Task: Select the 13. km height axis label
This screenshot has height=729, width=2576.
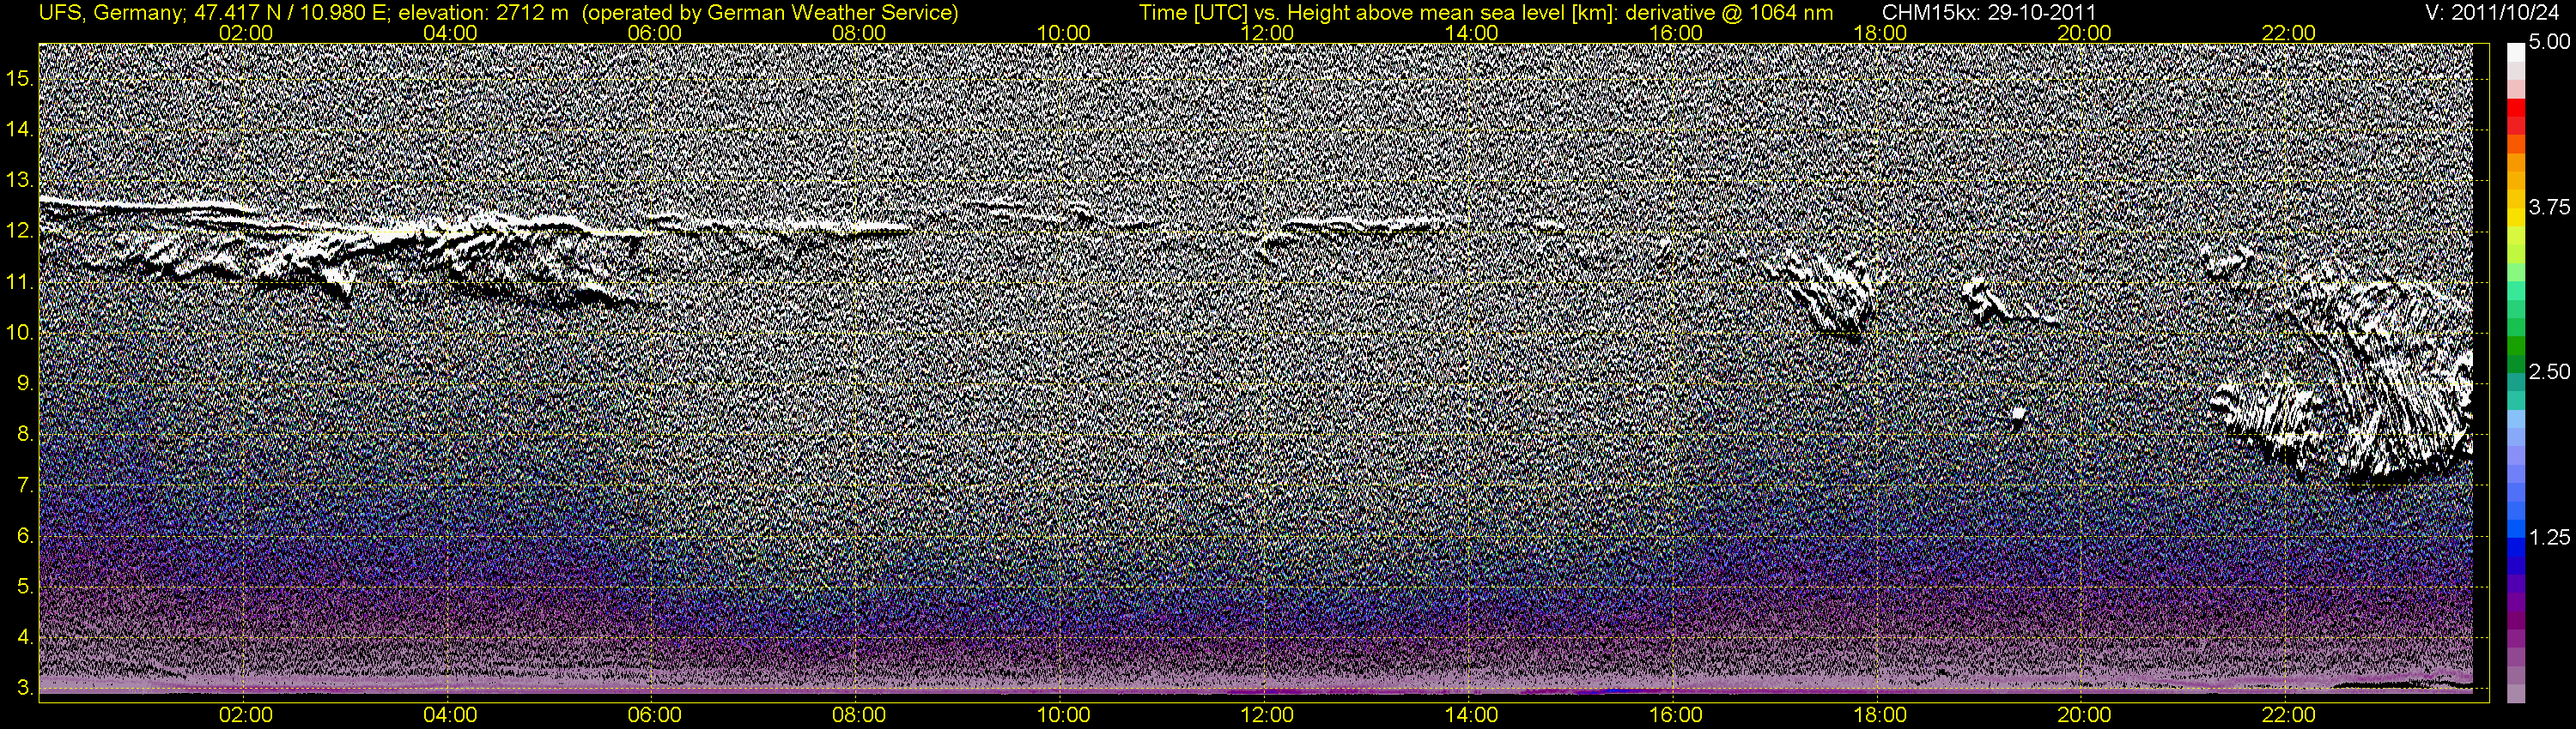Action: pyautogui.click(x=19, y=181)
